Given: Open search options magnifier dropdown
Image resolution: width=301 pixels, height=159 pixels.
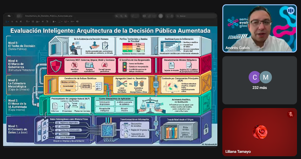Looking at the screenshot, I should point(178,16).
